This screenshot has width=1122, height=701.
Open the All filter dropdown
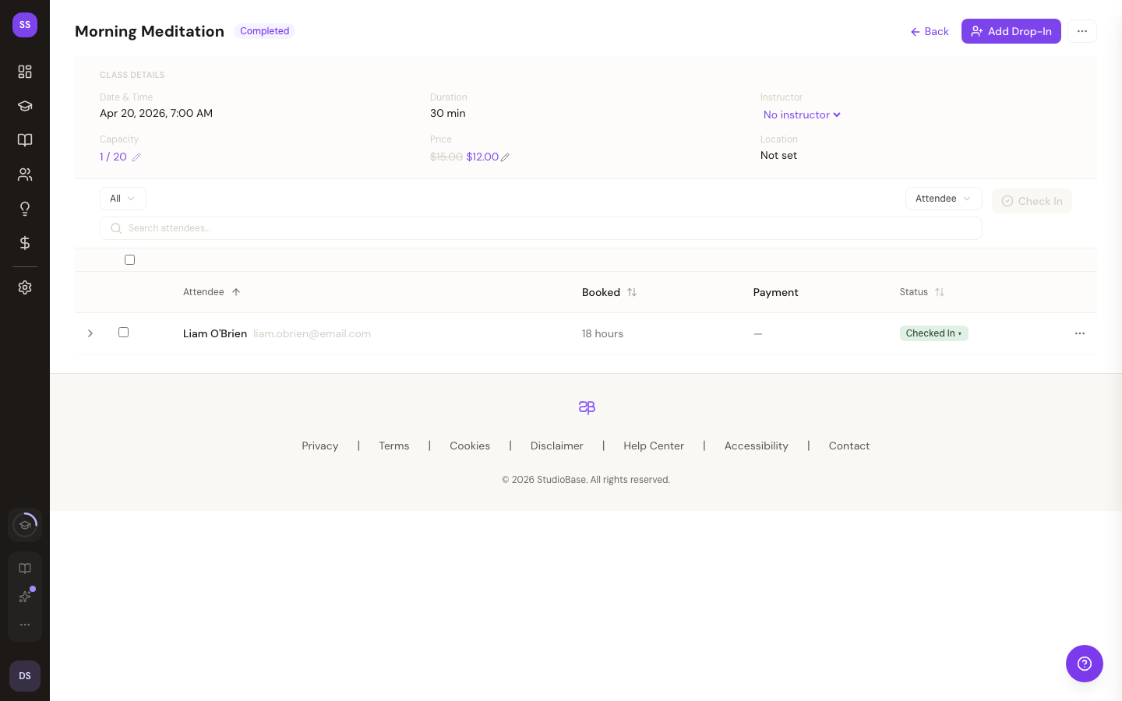[122, 199]
